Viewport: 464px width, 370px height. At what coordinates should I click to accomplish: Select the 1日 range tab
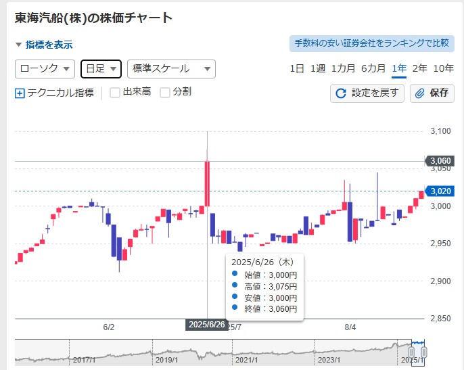tap(297, 69)
